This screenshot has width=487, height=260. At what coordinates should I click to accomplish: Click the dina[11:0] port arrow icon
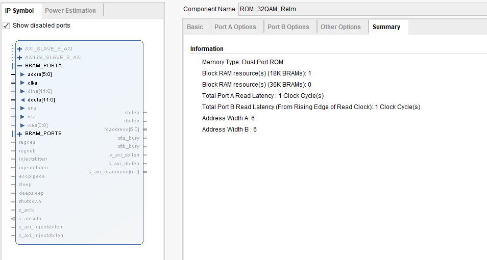tap(22, 91)
